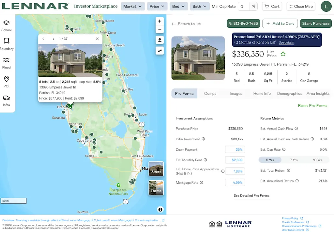This screenshot has width=334, height=232.
Task: Show the Flood layer on the map
Action: [x=7, y=61]
